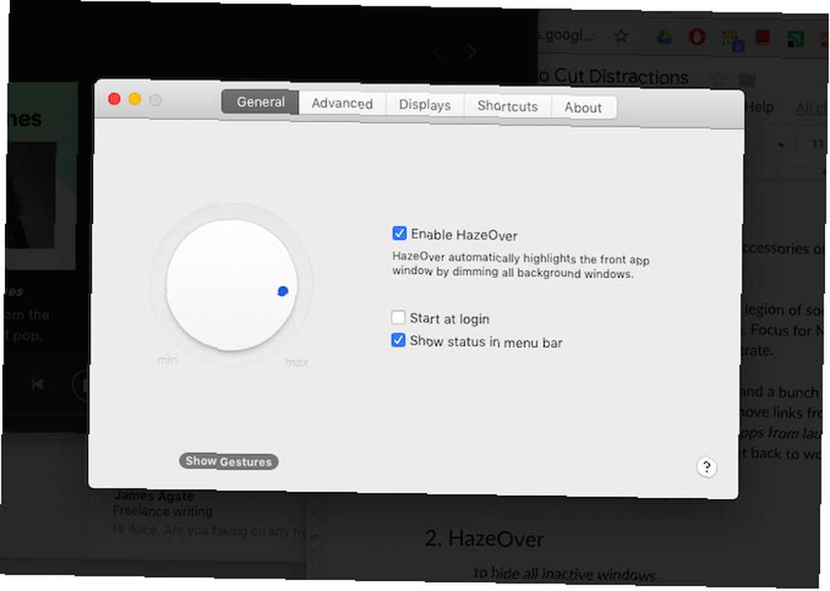Select the General tab
This screenshot has height=591, width=830.
[261, 101]
